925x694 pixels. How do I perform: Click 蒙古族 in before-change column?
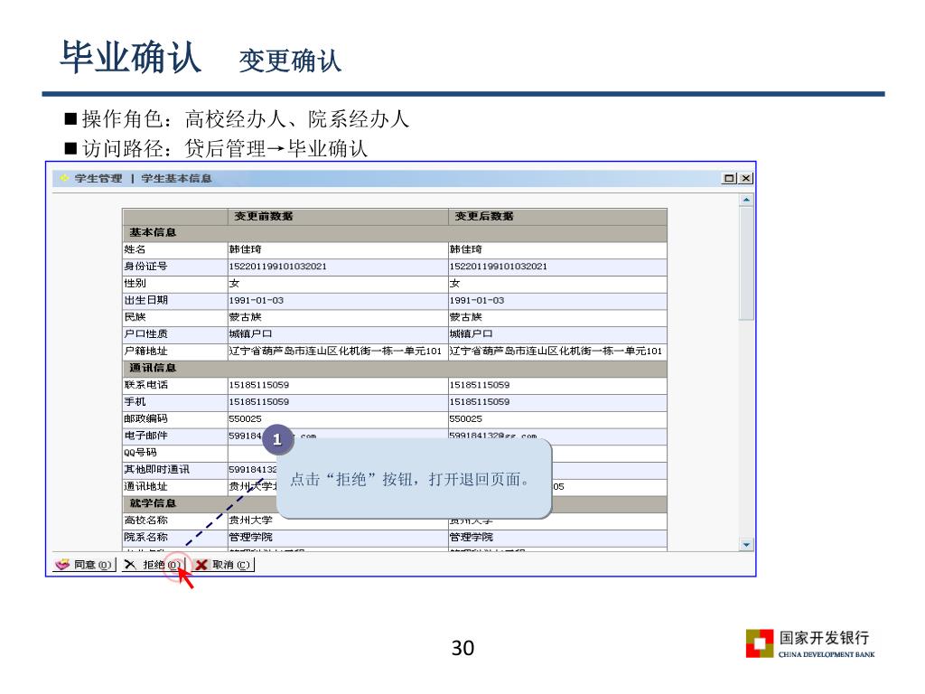(245, 317)
